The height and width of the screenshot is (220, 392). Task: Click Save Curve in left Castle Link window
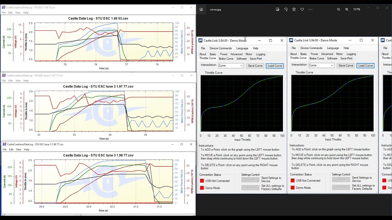[x=255, y=66]
